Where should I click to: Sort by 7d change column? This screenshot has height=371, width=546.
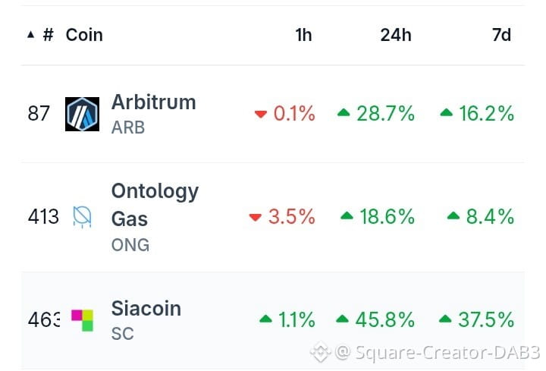pyautogui.click(x=501, y=35)
